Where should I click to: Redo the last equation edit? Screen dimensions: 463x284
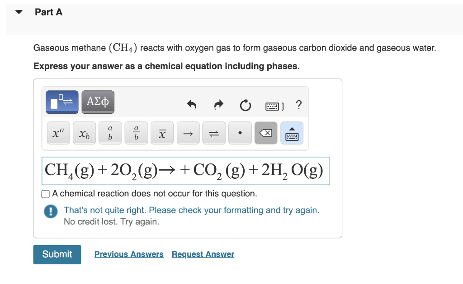click(x=219, y=106)
